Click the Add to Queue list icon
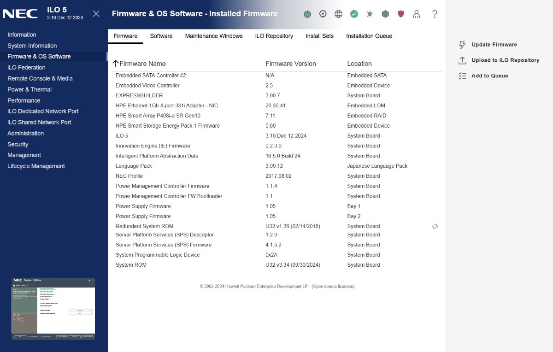The width and height of the screenshot is (553, 352). click(x=462, y=76)
